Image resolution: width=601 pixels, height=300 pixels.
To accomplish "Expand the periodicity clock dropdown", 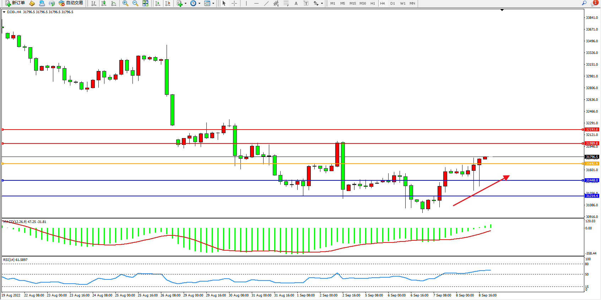I will tap(199, 3).
